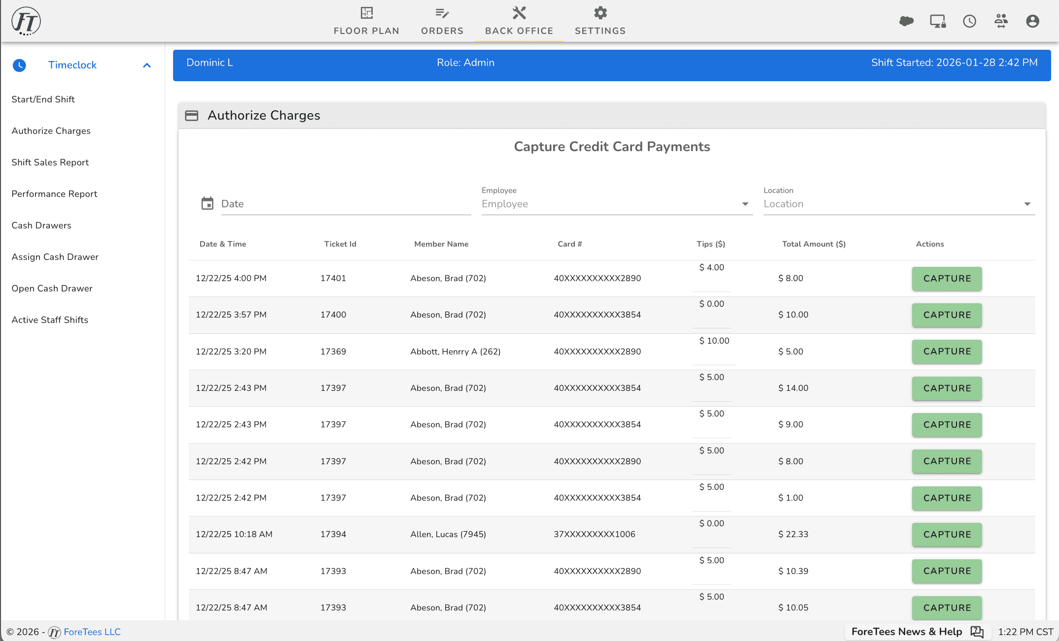Viewport: 1059px width, 641px height.
Task: Open the ForeTees LLC footer link
Action: click(92, 632)
